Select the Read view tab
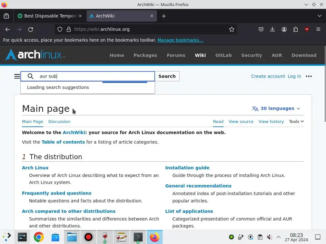This screenshot has height=244, width=326. 218,122
